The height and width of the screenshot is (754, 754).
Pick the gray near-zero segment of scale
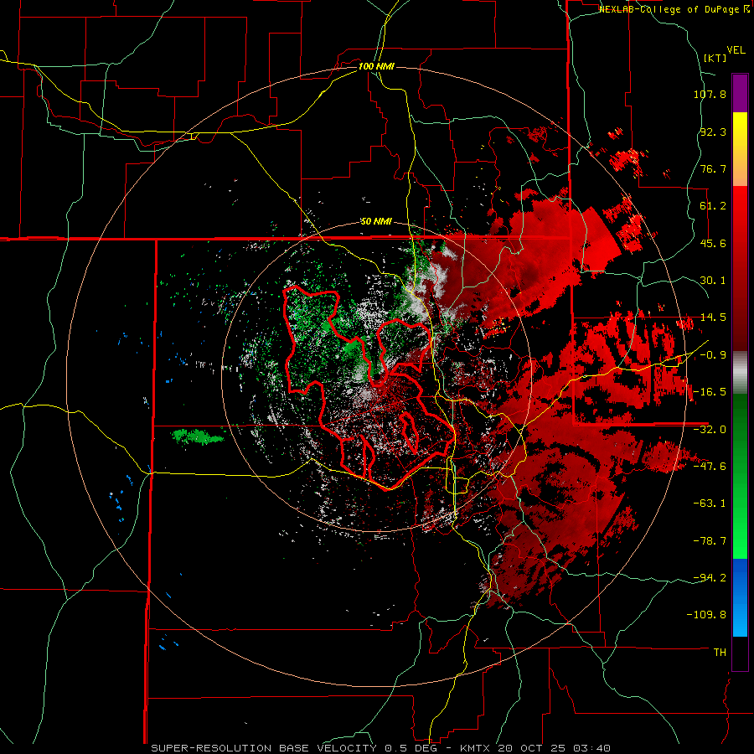point(740,373)
